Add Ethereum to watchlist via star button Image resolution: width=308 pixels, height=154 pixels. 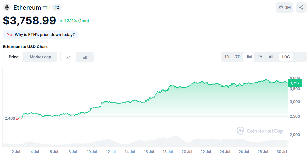[285, 7]
